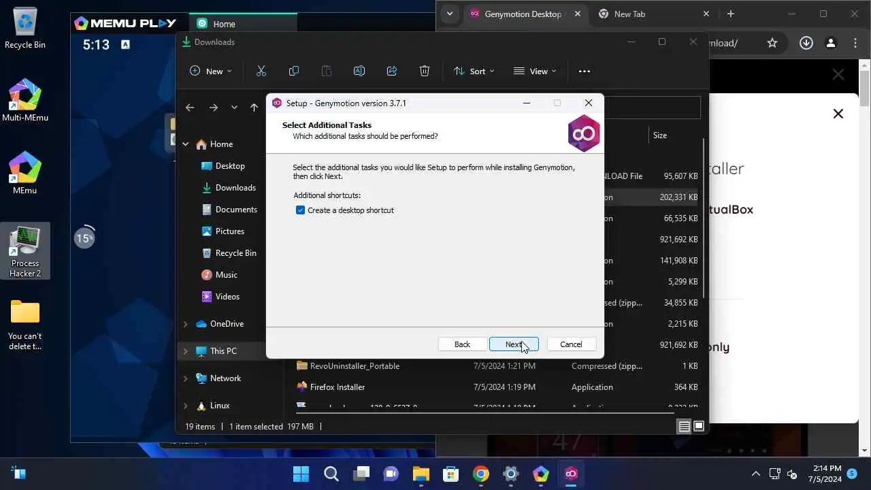Click the Cut scissors icon
Screen dimensions: 871x490
coord(261,71)
